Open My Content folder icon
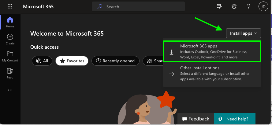The image size is (272, 125). point(10,54)
